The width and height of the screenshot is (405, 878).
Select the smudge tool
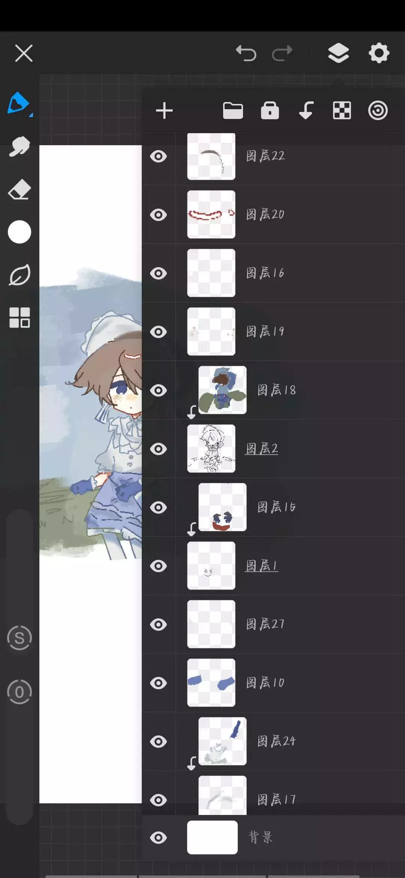19,146
